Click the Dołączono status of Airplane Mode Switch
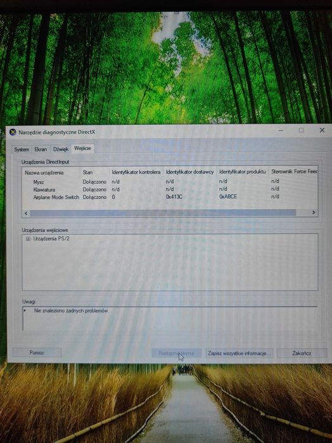Screen dimensions: 332x443 [94, 197]
